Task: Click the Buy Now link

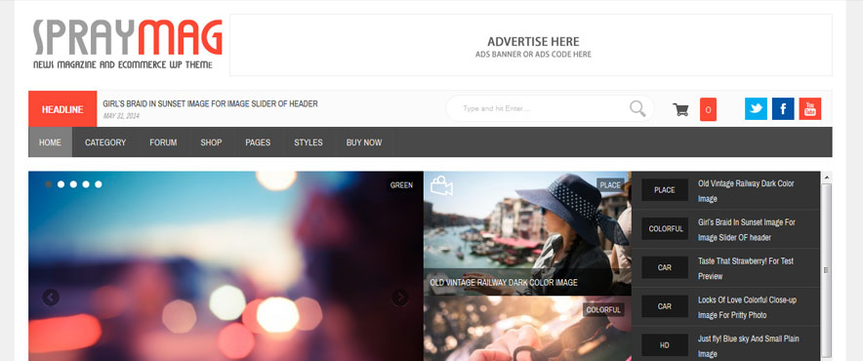Action: 364,142
